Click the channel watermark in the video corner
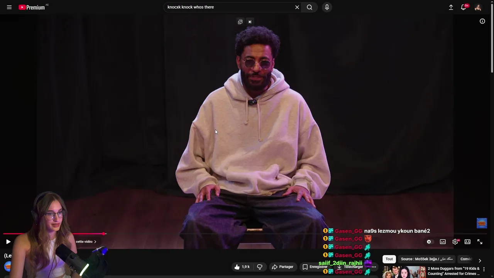The image size is (494, 278). [482, 223]
